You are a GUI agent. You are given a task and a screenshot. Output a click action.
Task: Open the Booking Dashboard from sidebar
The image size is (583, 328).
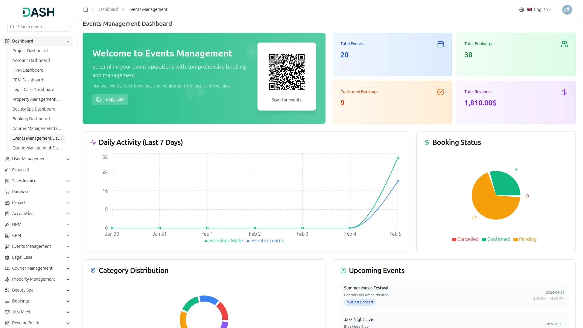click(31, 119)
